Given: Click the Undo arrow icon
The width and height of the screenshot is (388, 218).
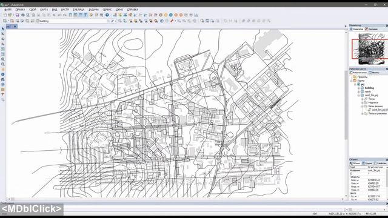Looking at the screenshot, I should pos(59,15).
